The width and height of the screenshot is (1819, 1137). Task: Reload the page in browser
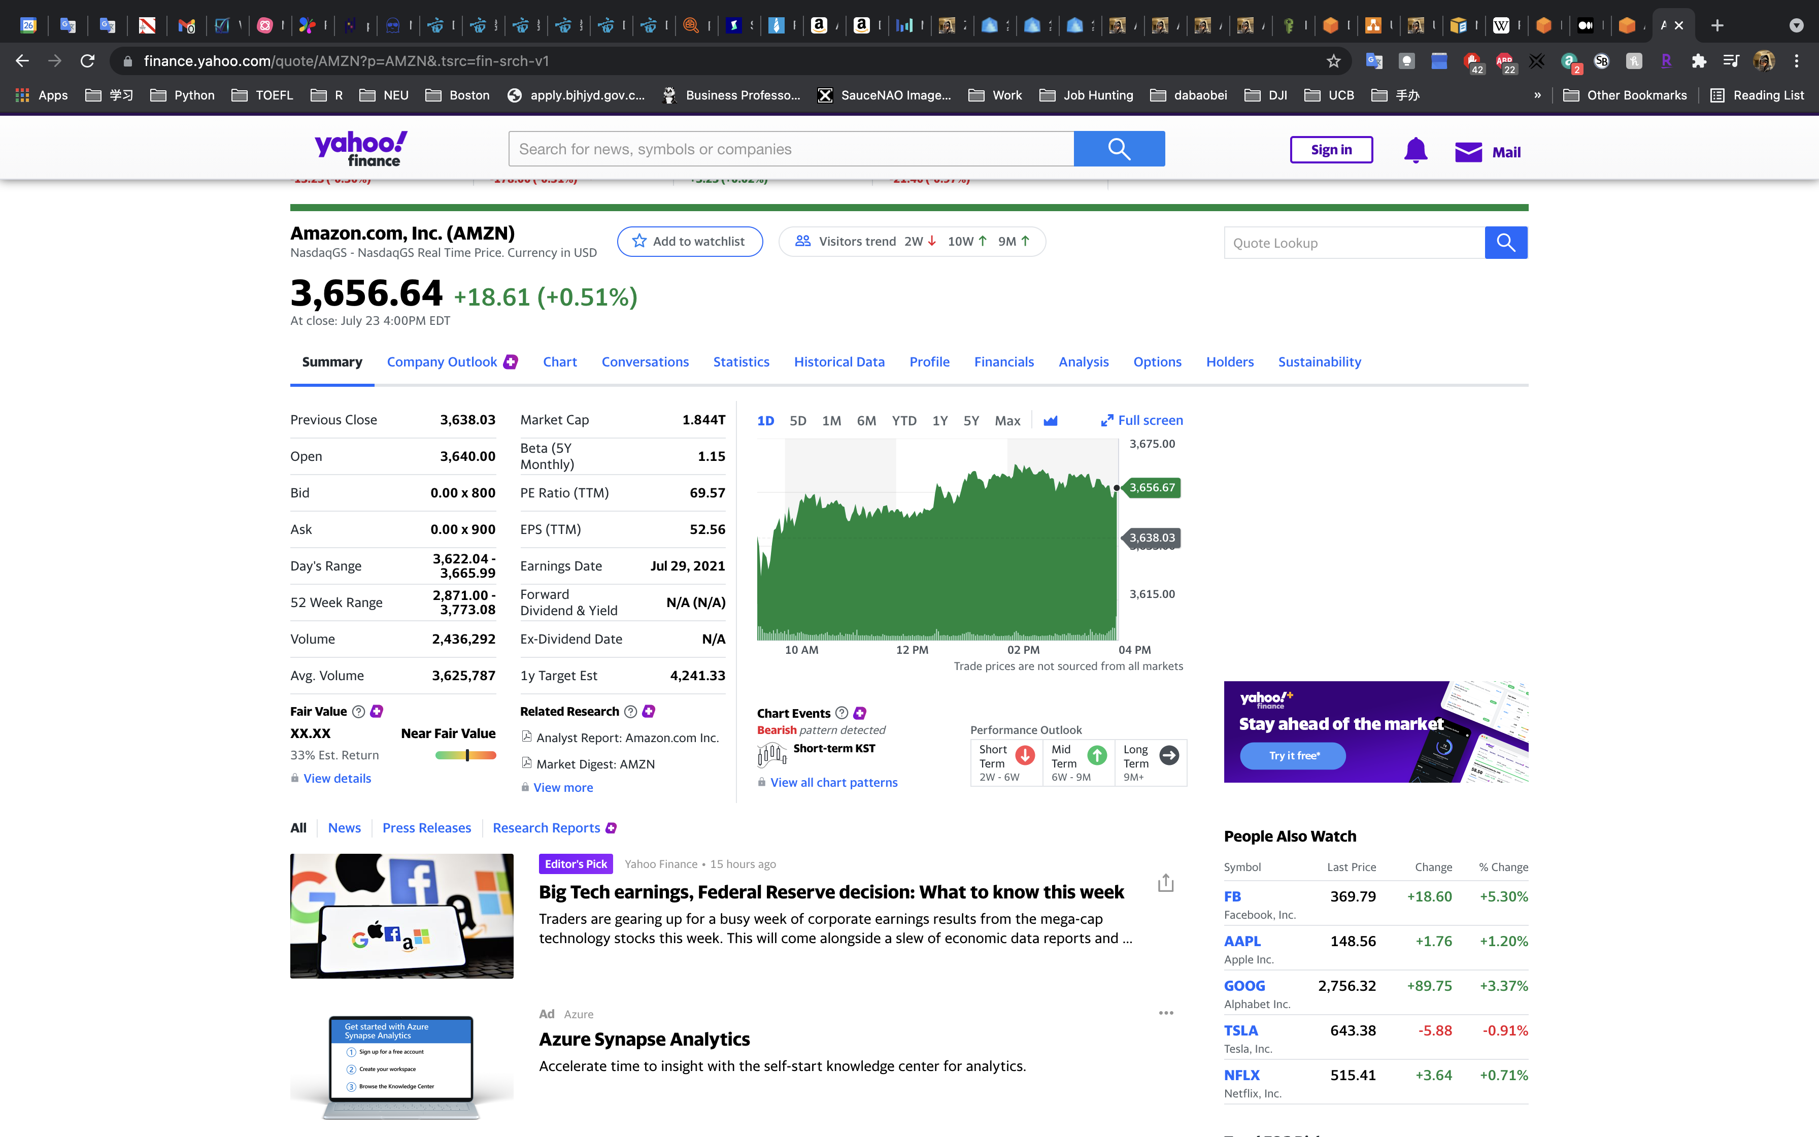click(88, 61)
